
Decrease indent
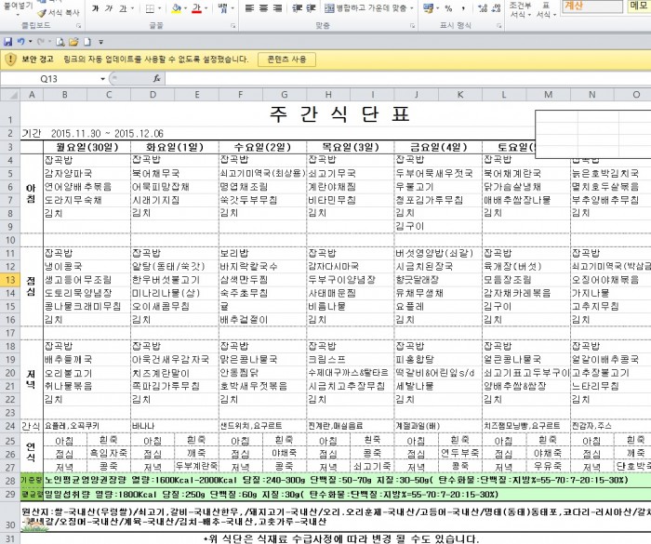pos(297,7)
